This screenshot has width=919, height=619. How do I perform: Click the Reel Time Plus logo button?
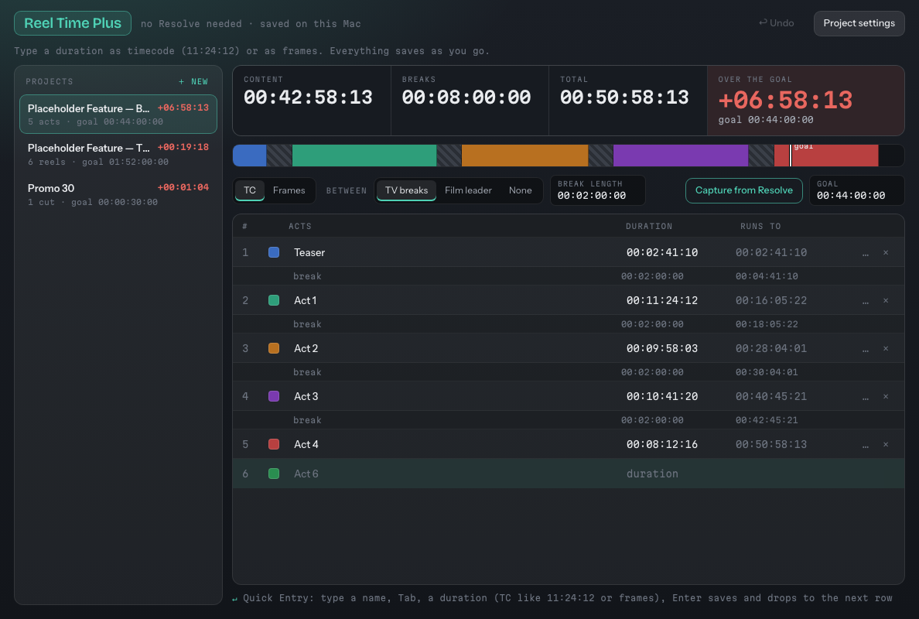[x=73, y=23]
